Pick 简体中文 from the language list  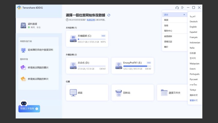[x=194, y=95]
